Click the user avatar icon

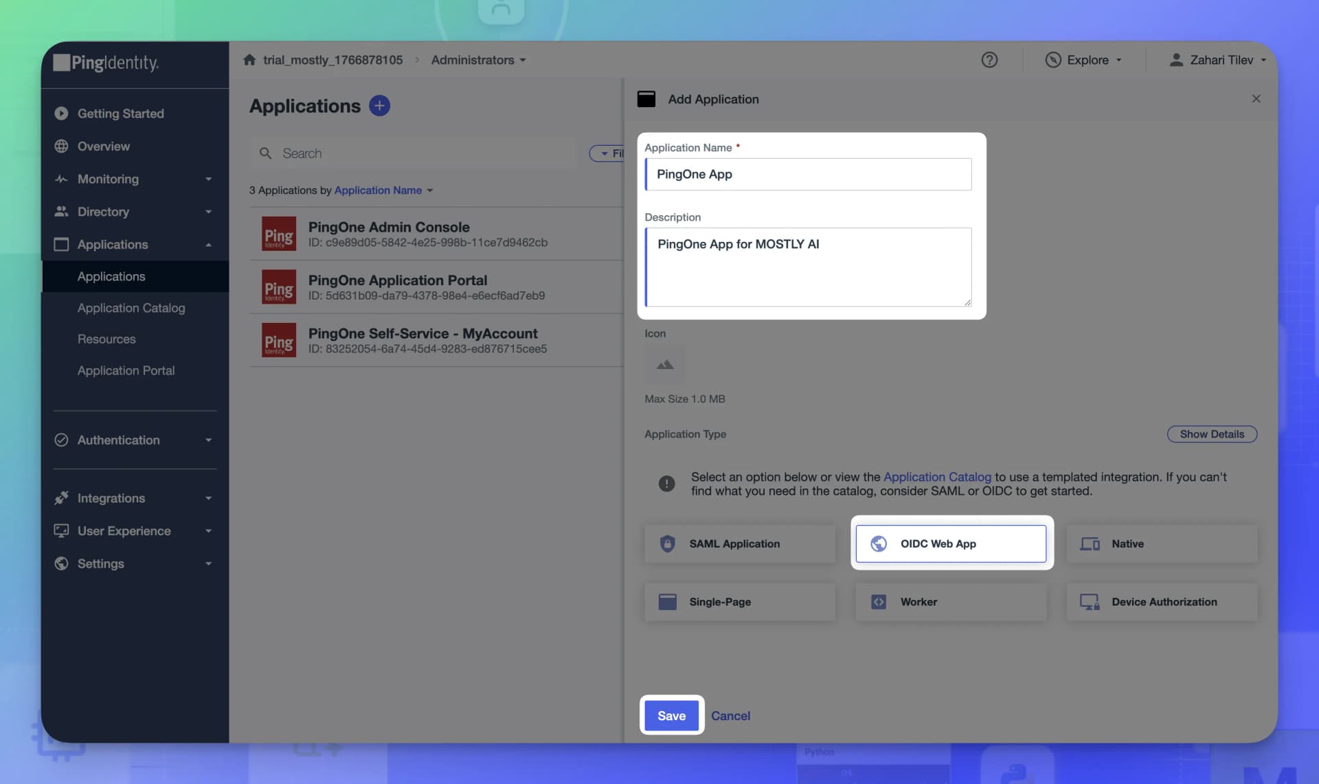pos(1176,60)
